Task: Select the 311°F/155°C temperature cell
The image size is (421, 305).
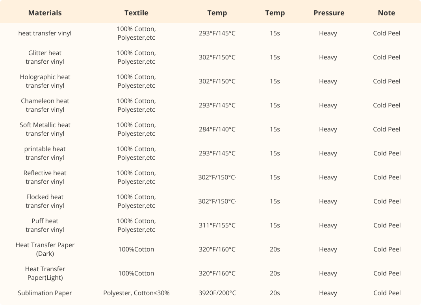Action: click(217, 225)
